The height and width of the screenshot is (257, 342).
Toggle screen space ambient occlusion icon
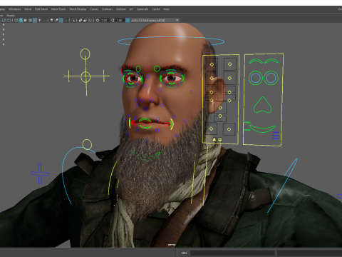pos(51,20)
